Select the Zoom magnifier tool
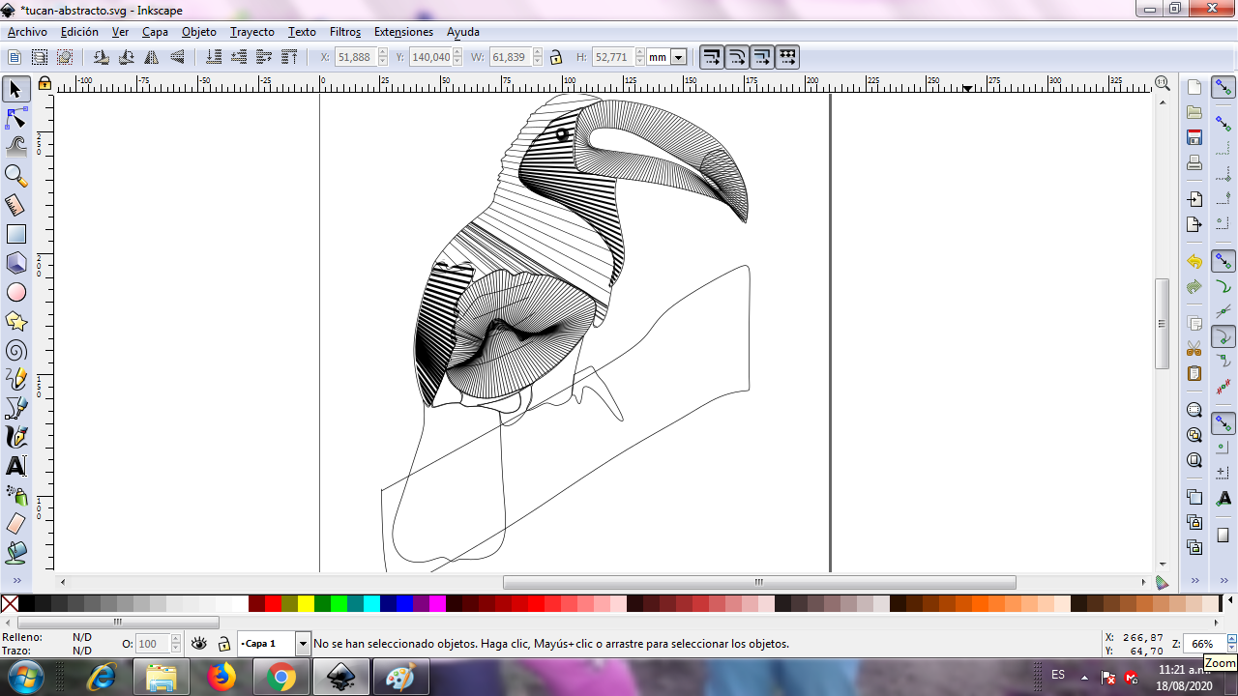Viewport: 1238px width, 696px height. click(15, 176)
